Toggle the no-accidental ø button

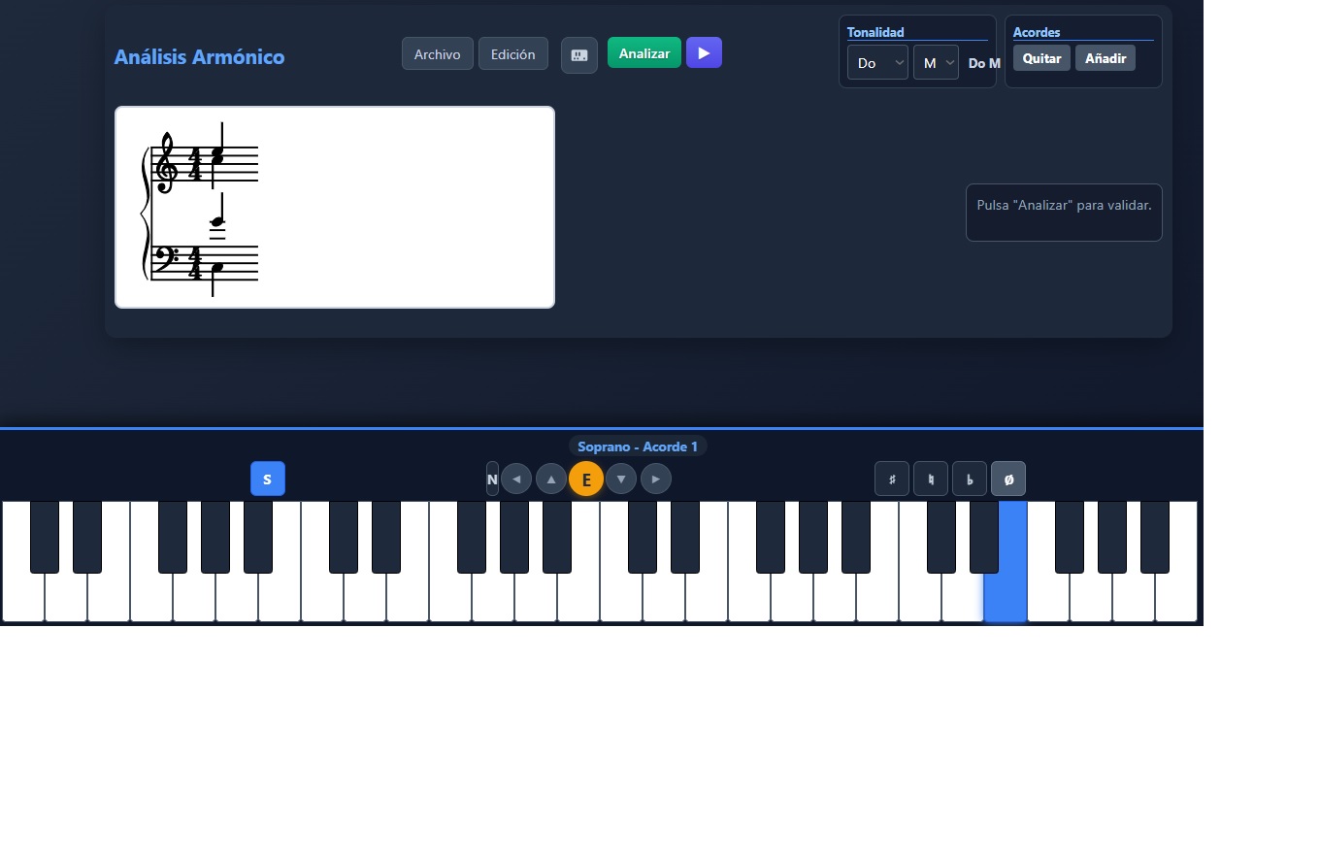(1008, 479)
